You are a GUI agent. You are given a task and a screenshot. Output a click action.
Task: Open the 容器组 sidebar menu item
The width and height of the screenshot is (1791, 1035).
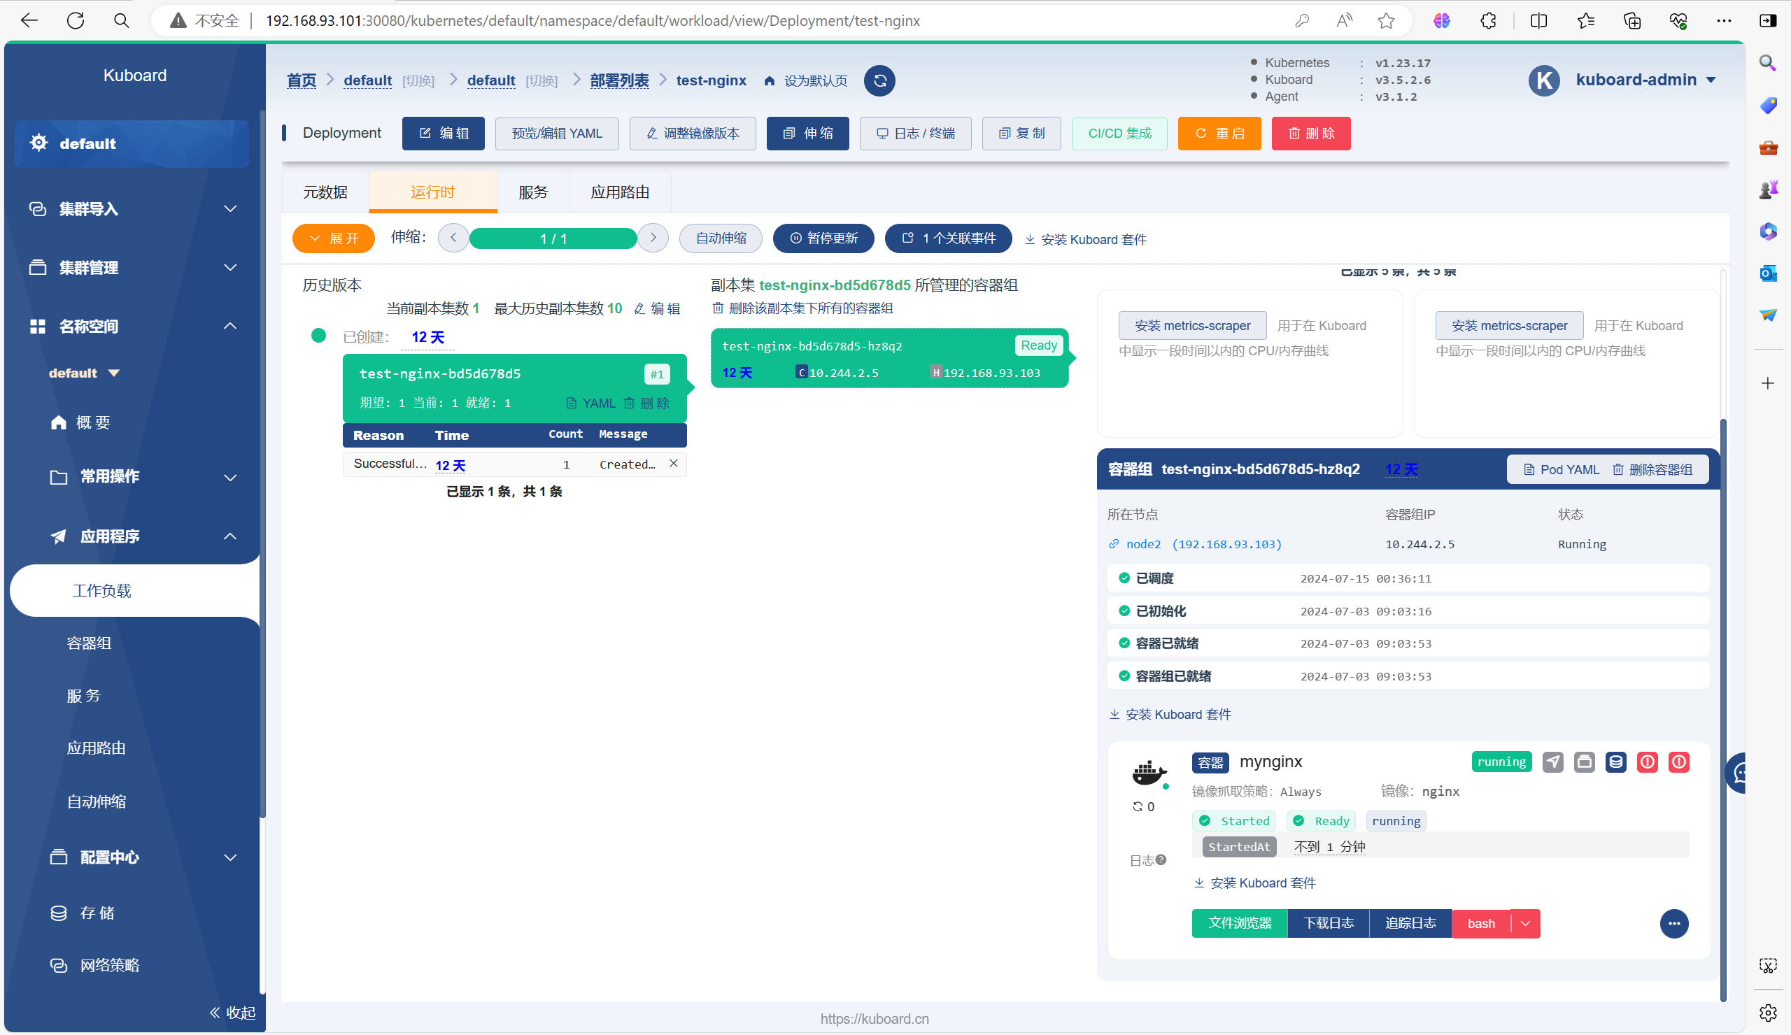(89, 643)
